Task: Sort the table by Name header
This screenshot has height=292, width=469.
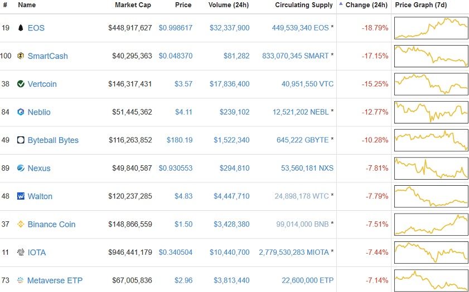Action: point(27,5)
